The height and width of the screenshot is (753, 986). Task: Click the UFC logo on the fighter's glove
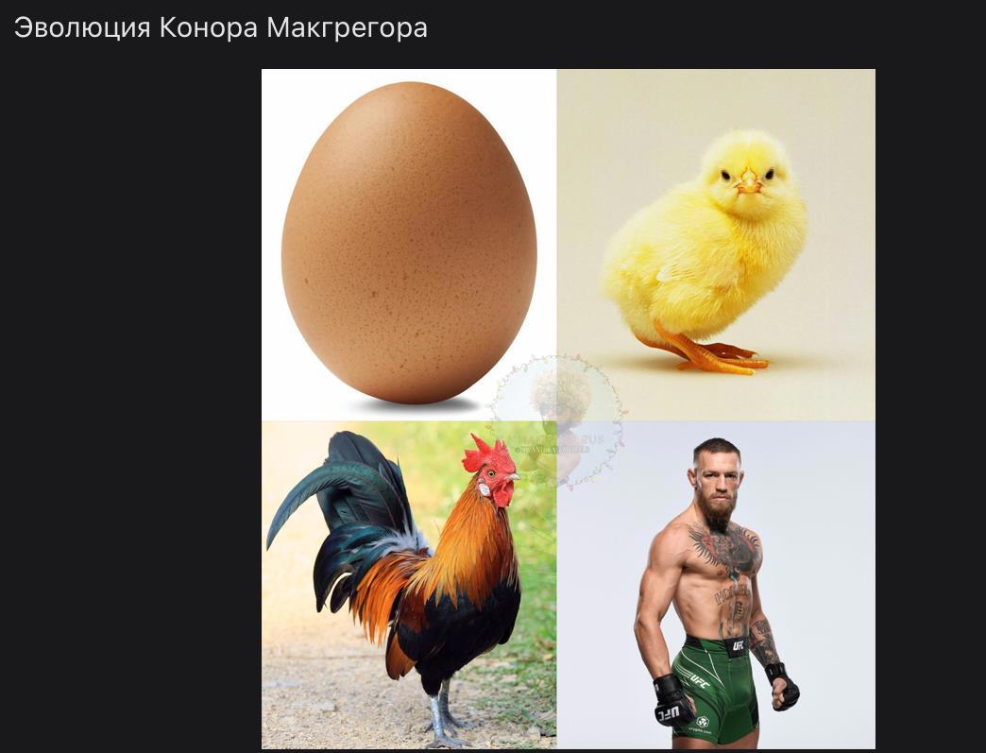click(668, 712)
